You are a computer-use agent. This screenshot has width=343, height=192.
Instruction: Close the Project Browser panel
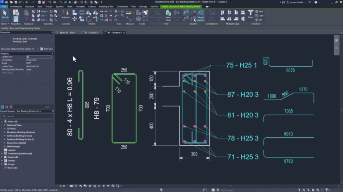click(53, 111)
